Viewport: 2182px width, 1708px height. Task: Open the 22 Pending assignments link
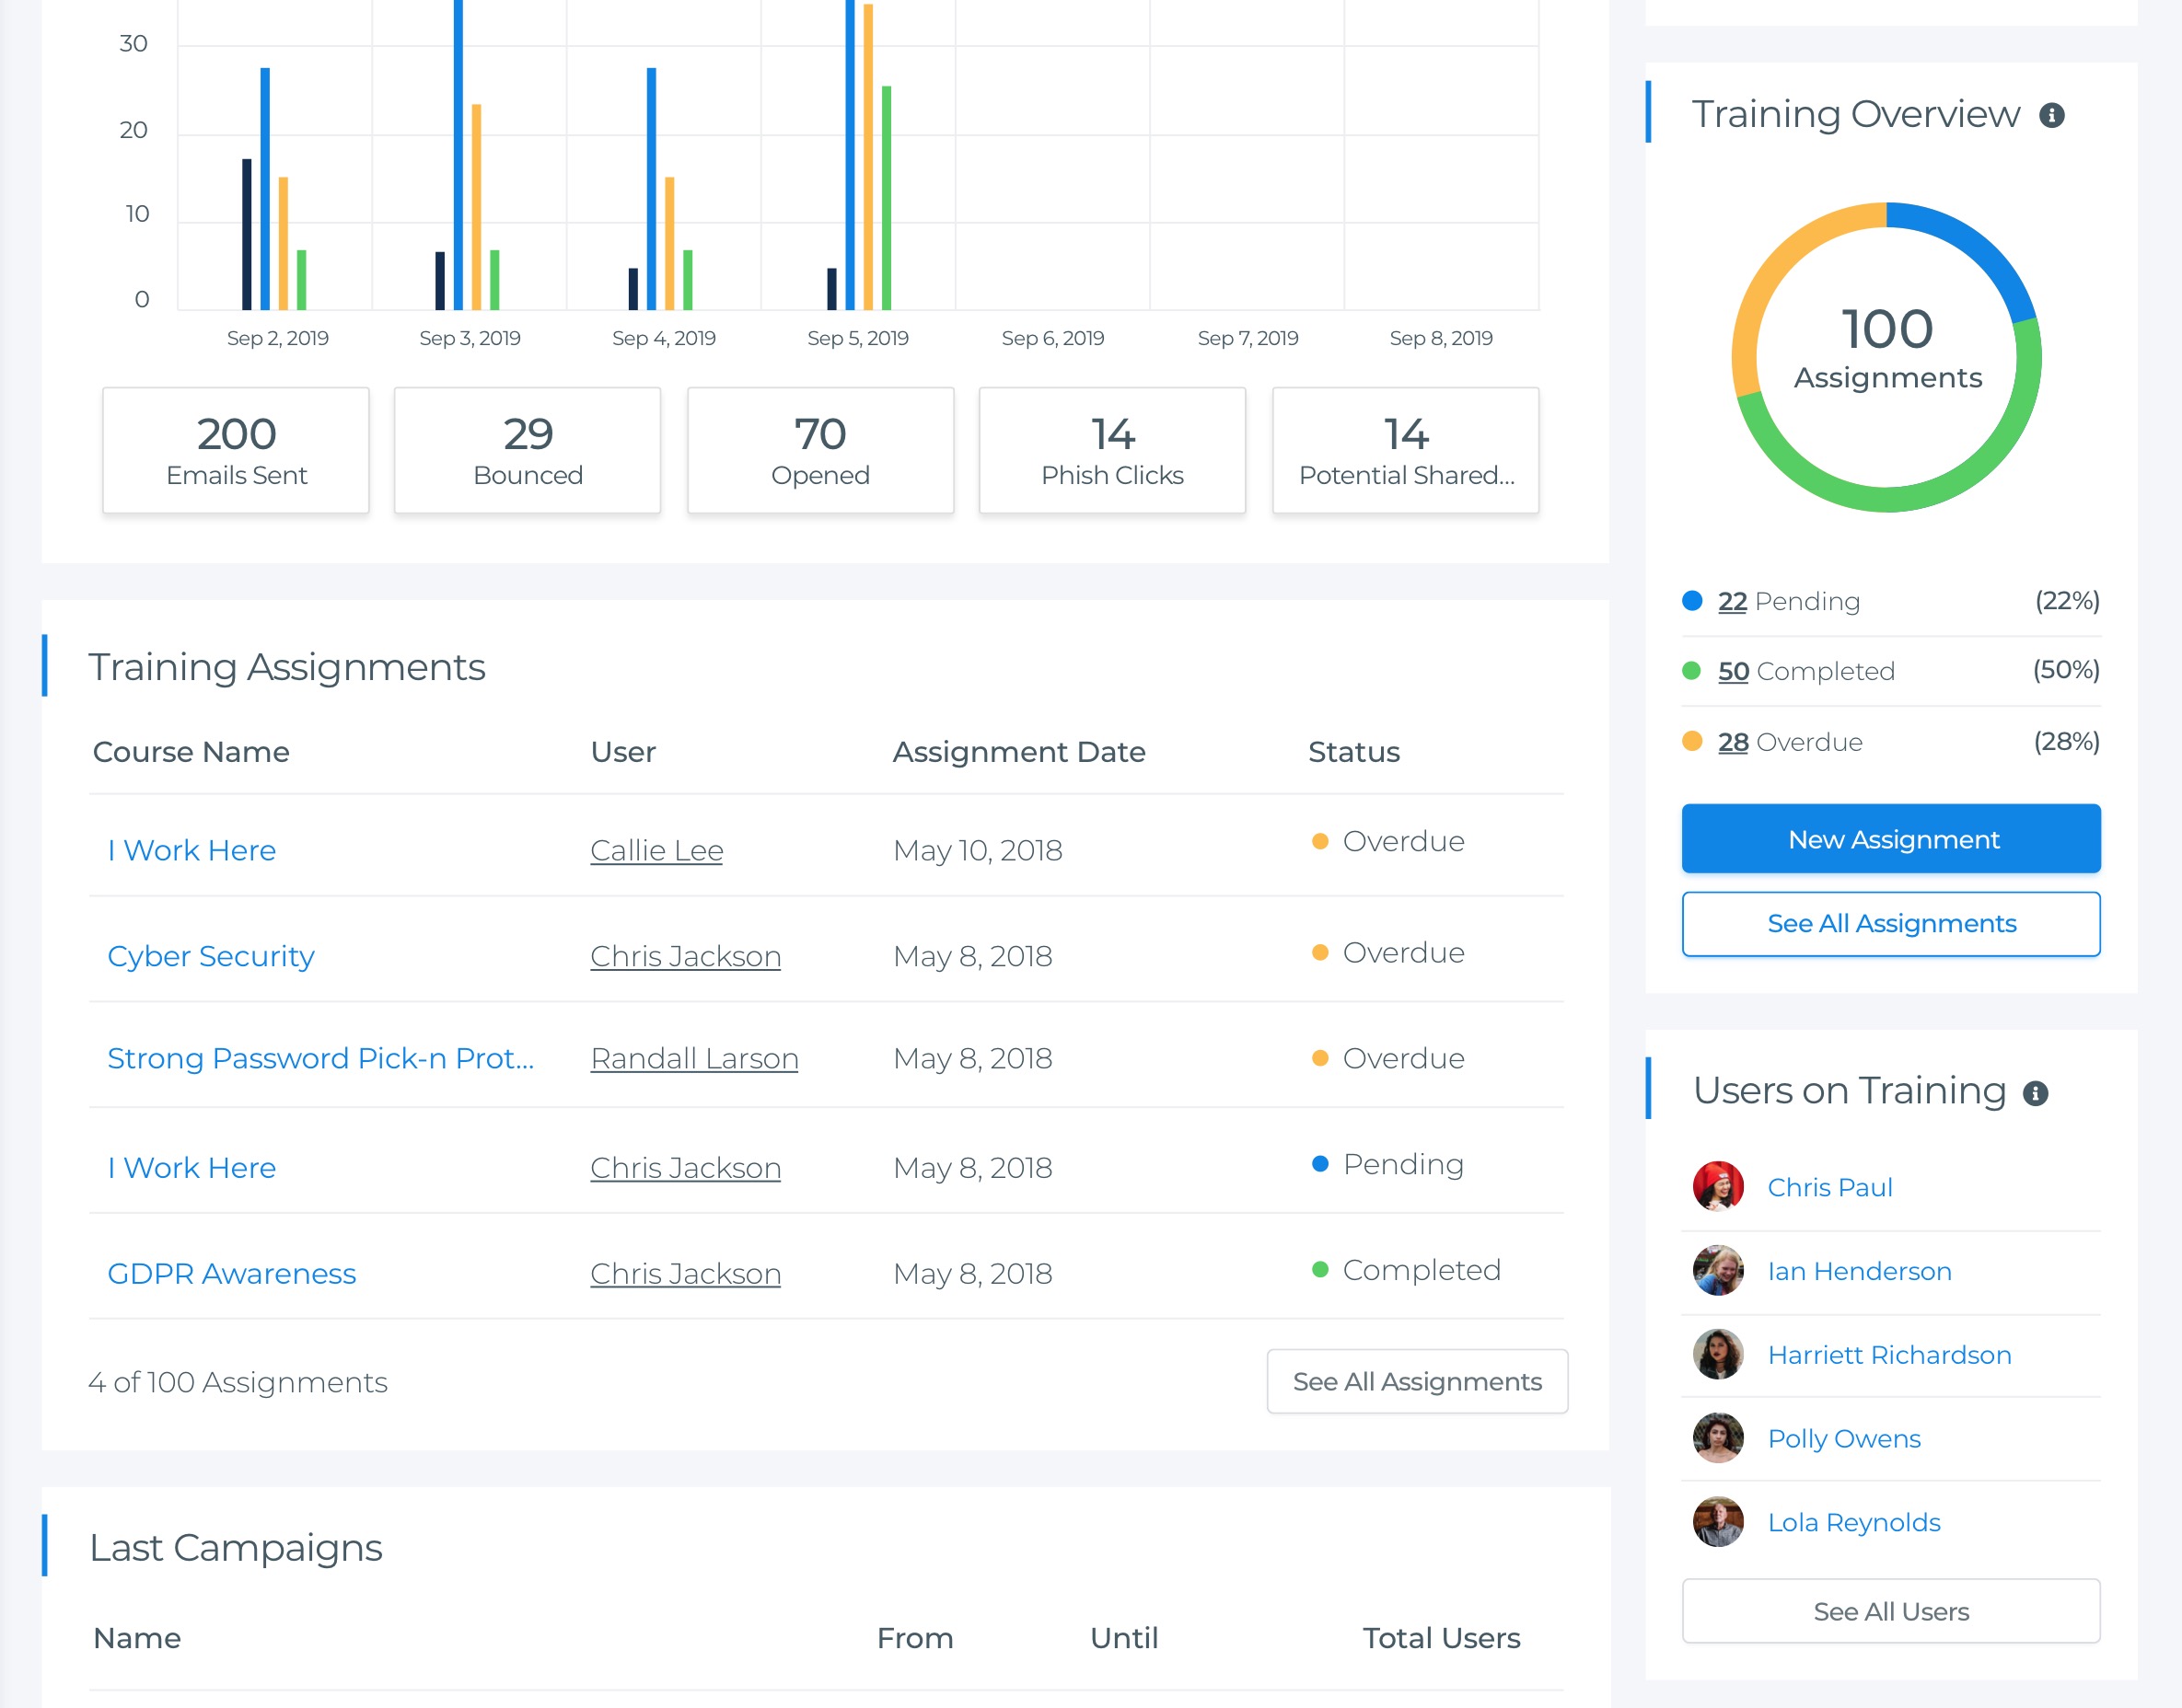pyautogui.click(x=1732, y=601)
